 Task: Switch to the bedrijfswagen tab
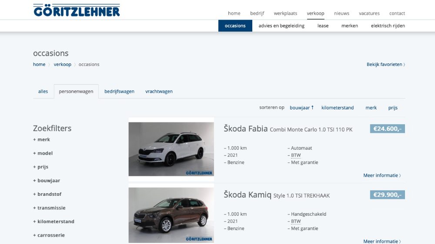pos(119,92)
